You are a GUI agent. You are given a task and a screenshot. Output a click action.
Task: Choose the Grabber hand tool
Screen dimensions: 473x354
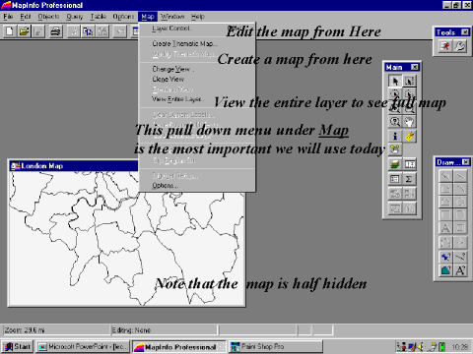coord(409,122)
